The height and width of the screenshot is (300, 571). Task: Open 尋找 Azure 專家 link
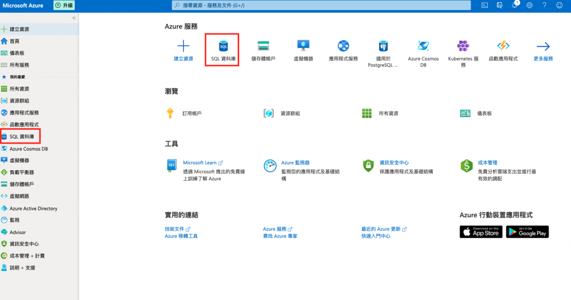[x=280, y=236]
